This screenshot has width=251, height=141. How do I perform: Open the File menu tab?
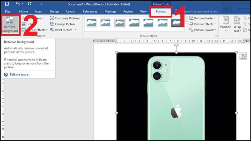pos(8,11)
